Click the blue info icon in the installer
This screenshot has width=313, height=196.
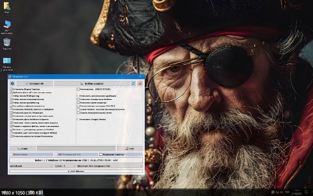click(x=12, y=84)
